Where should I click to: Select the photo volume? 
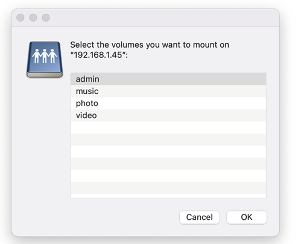(168, 103)
